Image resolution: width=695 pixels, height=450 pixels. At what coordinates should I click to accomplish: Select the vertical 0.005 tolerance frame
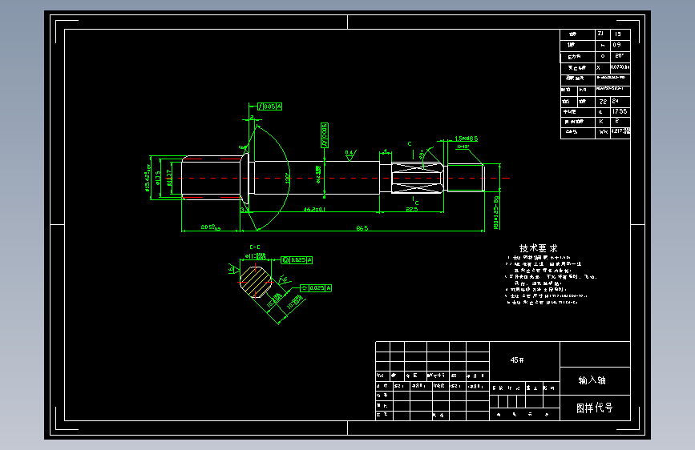325,135
